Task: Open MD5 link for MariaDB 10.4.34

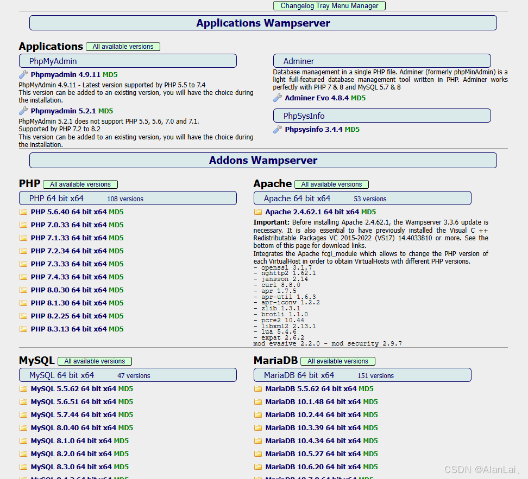Action: click(x=370, y=440)
